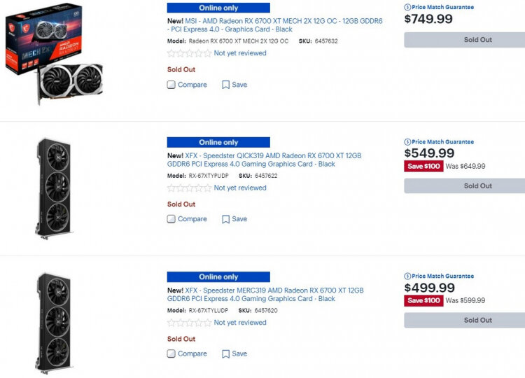The image size is (525, 378).
Task: Click star rating for XFX QICK319 card
Action: coord(189,188)
